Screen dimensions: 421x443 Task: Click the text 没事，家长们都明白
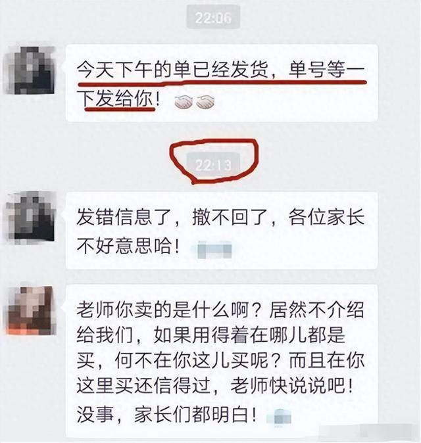[166, 414]
